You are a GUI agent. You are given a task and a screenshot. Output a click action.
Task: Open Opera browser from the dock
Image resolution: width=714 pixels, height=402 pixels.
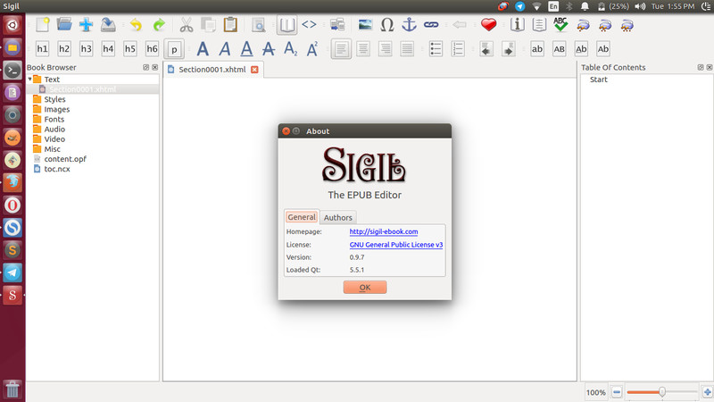12,205
